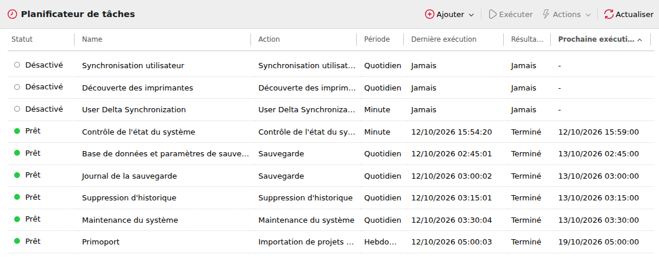
Task: Select the User Delta Synchronization task name
Action: point(133,110)
